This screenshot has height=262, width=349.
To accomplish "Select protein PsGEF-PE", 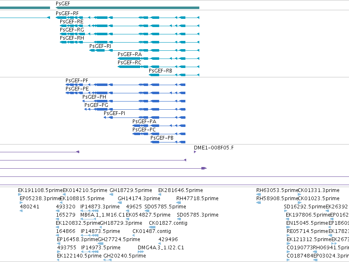I will click(x=77, y=89).
